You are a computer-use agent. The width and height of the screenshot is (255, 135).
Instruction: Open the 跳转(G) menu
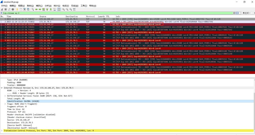click(x=30, y=6)
